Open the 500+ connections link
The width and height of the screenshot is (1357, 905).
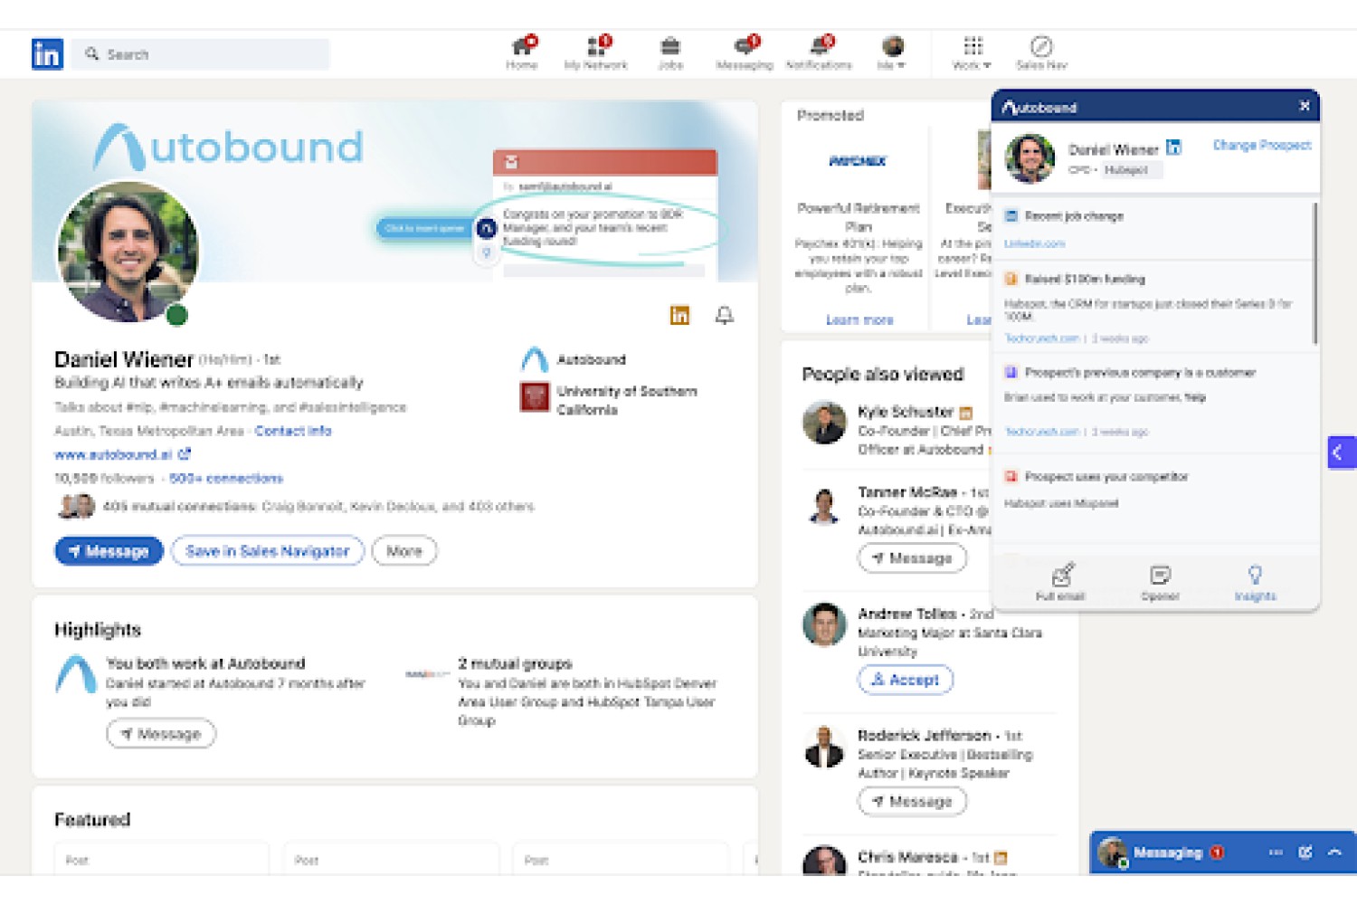[226, 478]
